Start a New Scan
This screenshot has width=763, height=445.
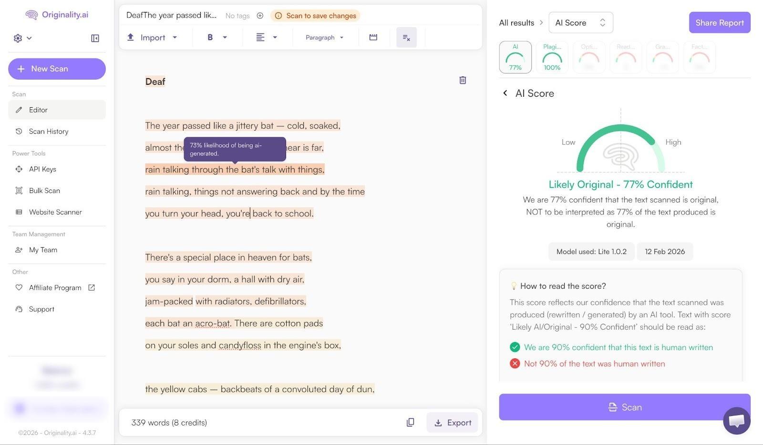(x=57, y=69)
